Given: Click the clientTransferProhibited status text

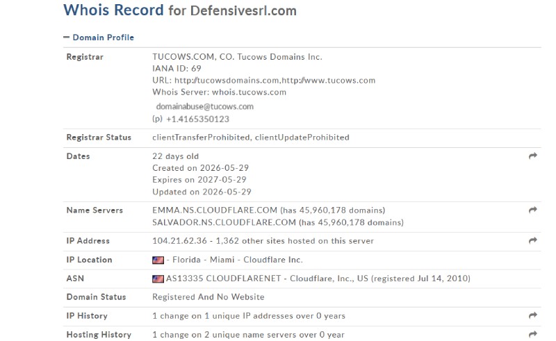Looking at the screenshot, I should [201, 138].
